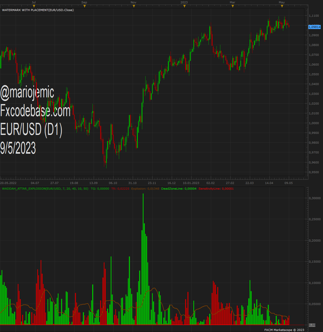Click the TG: 0,00000 value label
The width and height of the screenshot is (323, 332).
point(100,189)
